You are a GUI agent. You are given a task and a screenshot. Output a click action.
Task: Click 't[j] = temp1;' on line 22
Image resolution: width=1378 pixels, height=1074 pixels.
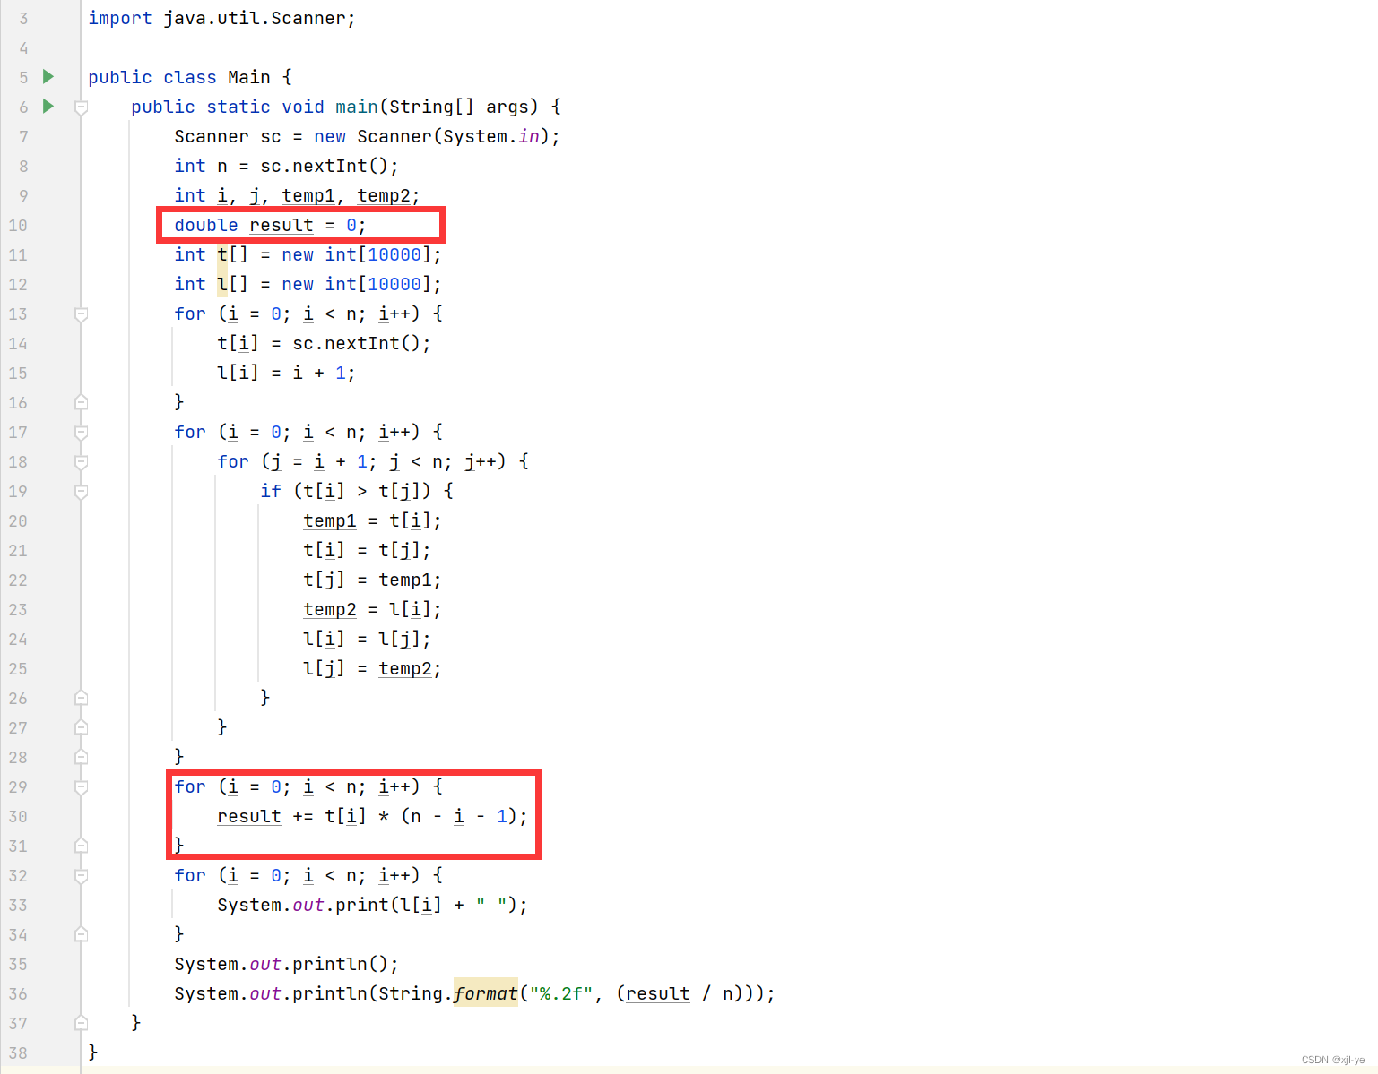point(372,580)
